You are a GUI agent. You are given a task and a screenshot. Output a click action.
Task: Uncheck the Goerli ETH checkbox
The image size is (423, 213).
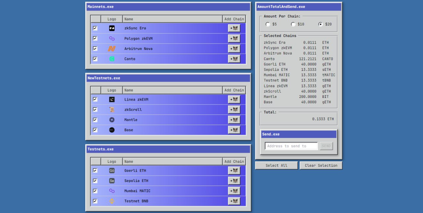click(95, 171)
